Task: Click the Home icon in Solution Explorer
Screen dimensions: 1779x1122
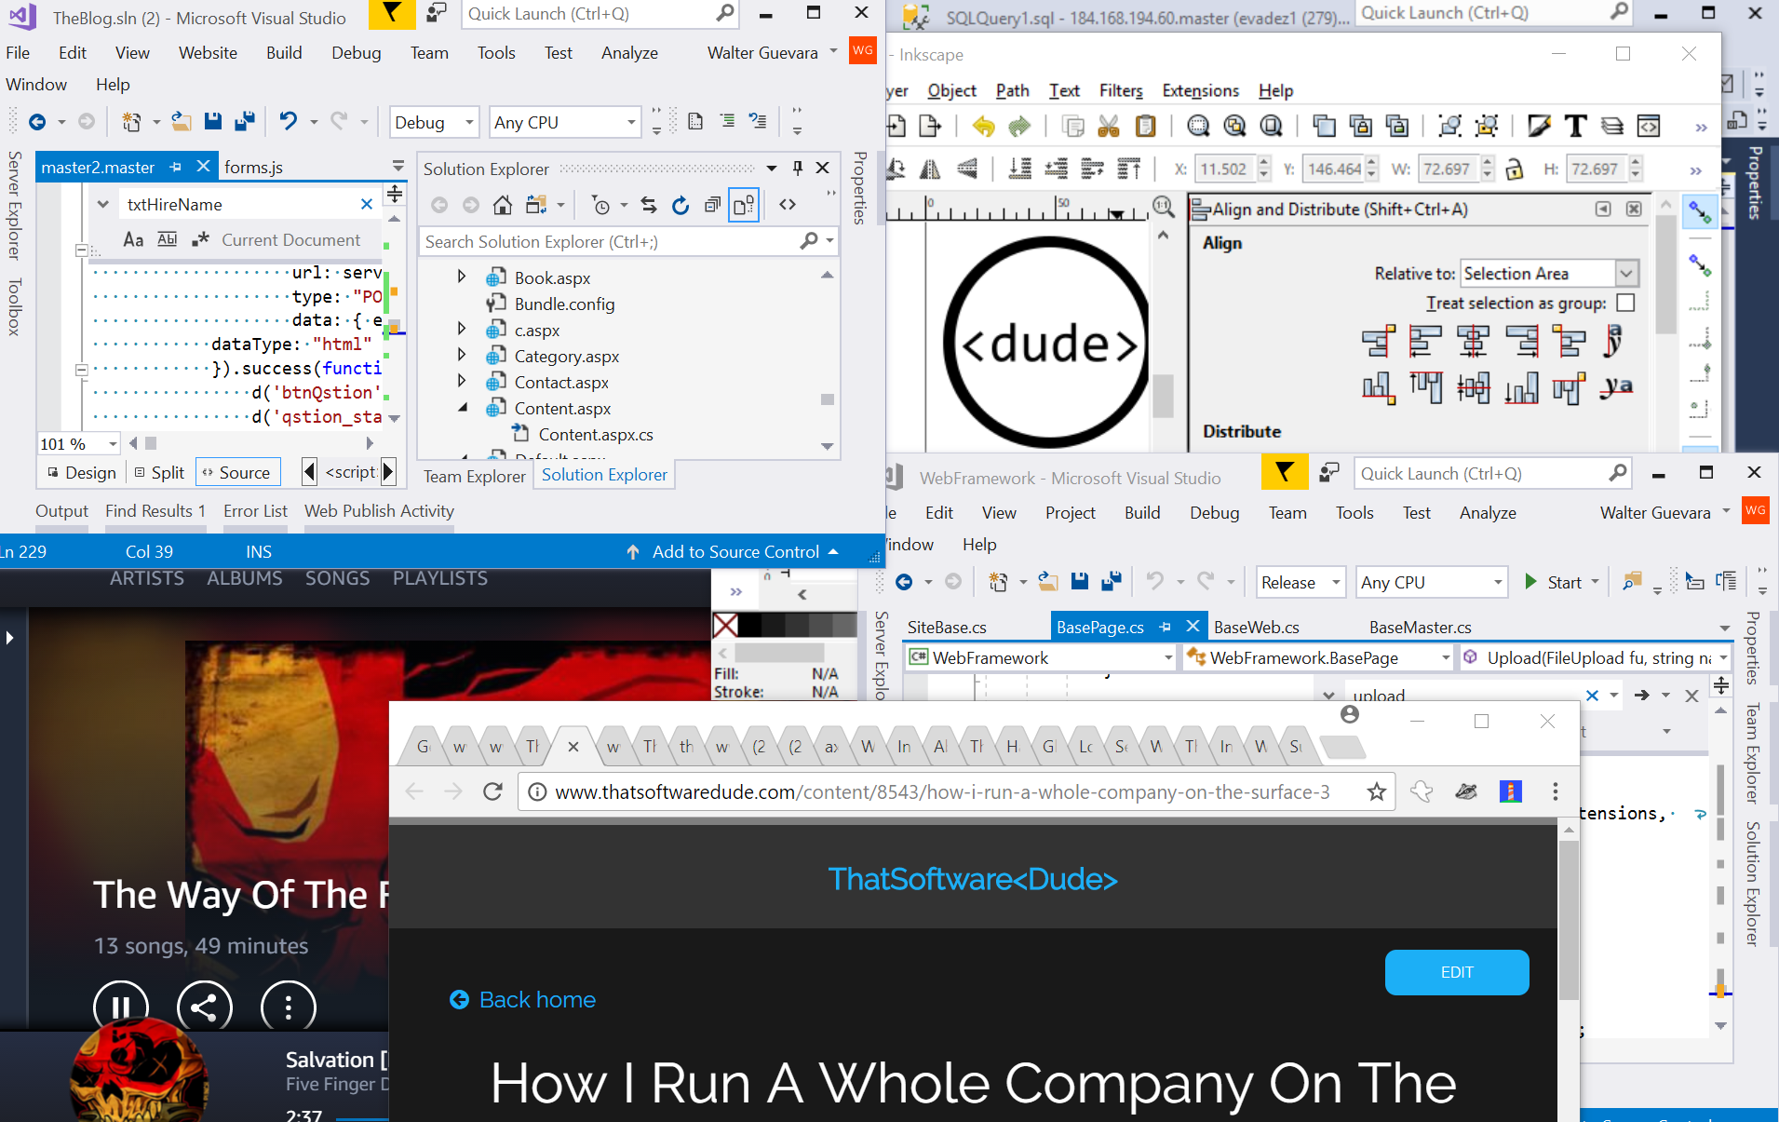Action: tap(503, 205)
